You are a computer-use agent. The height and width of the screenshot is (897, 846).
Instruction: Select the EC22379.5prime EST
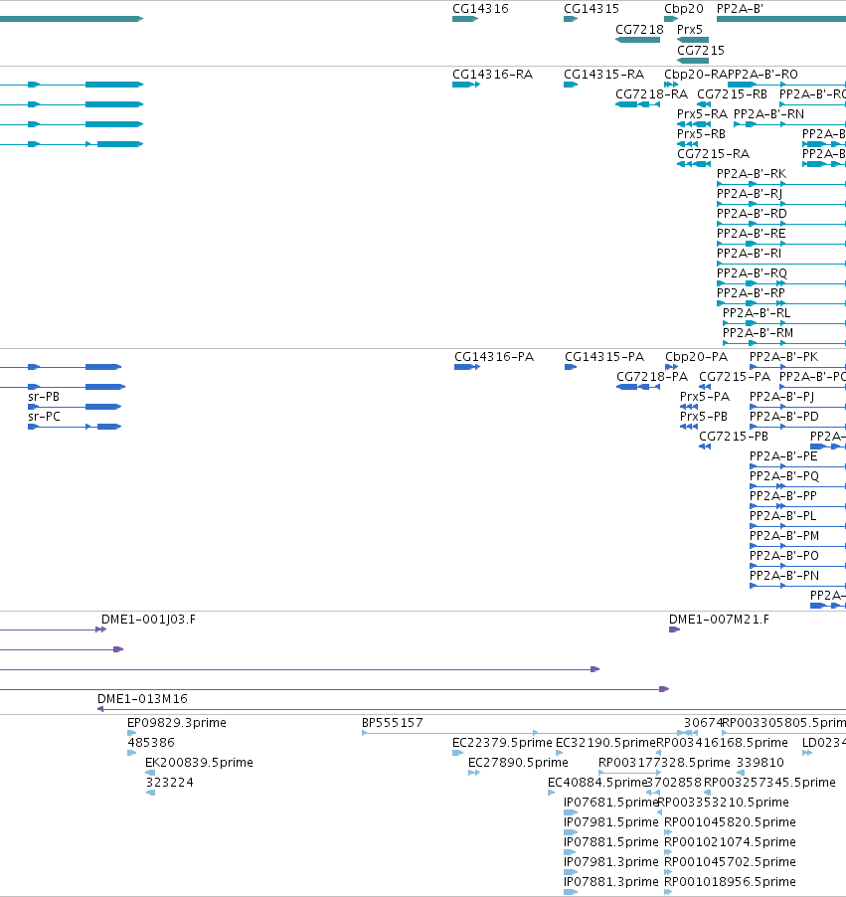(x=502, y=743)
